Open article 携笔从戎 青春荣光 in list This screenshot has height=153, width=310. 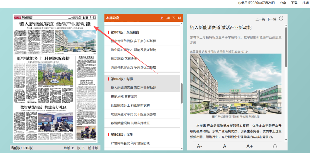[x=124, y=96]
